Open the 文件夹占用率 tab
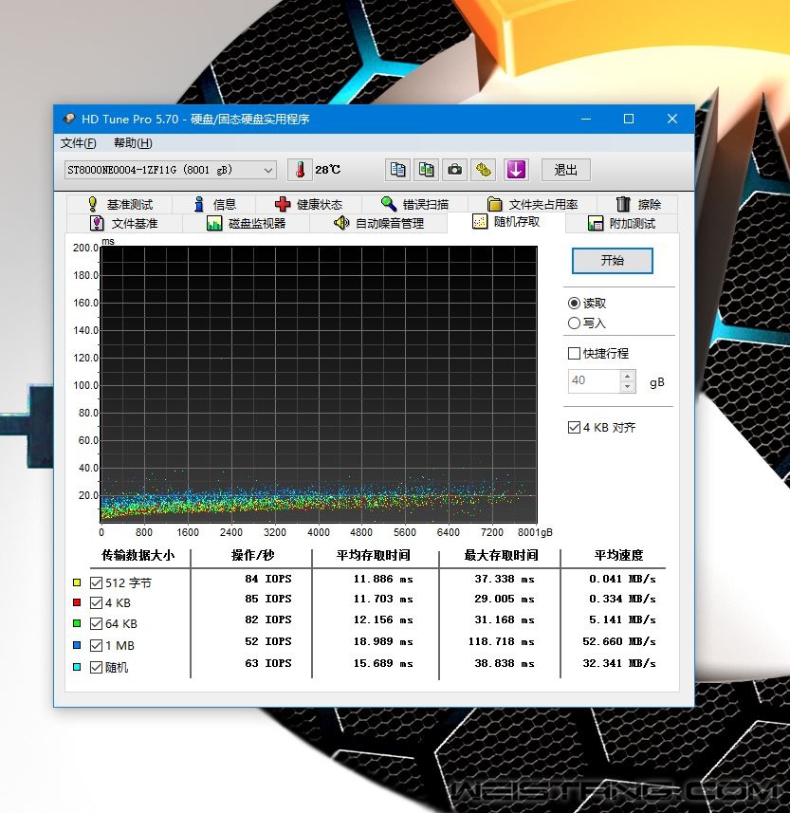 532,204
